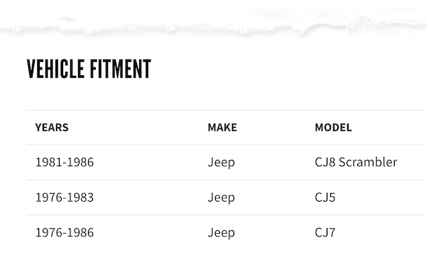The height and width of the screenshot is (272, 426).
Task: Select the CJ8 Scrambler model cell
Action: [356, 162]
